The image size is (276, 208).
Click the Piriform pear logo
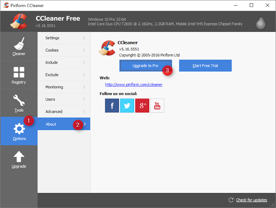coord(260,22)
